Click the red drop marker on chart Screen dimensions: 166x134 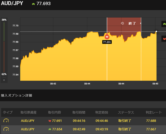(x=107, y=36)
